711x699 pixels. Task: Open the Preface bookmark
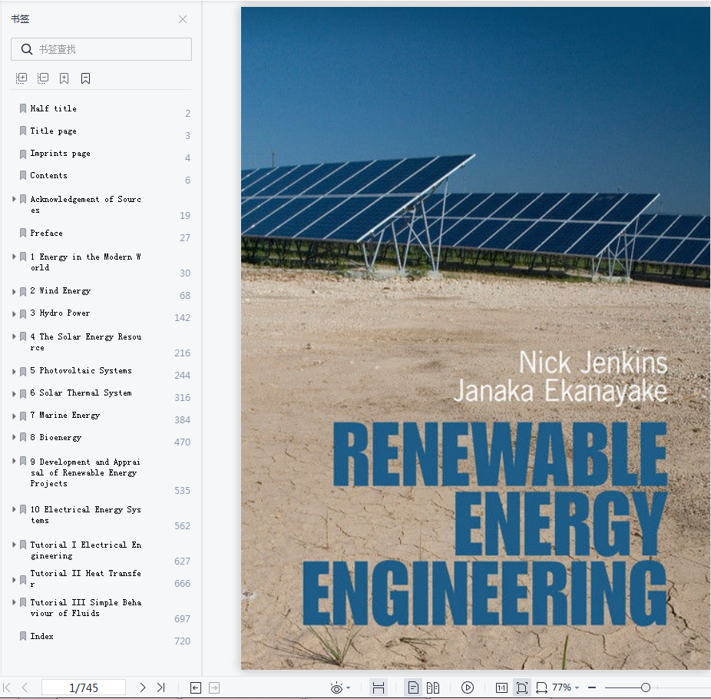(x=46, y=234)
